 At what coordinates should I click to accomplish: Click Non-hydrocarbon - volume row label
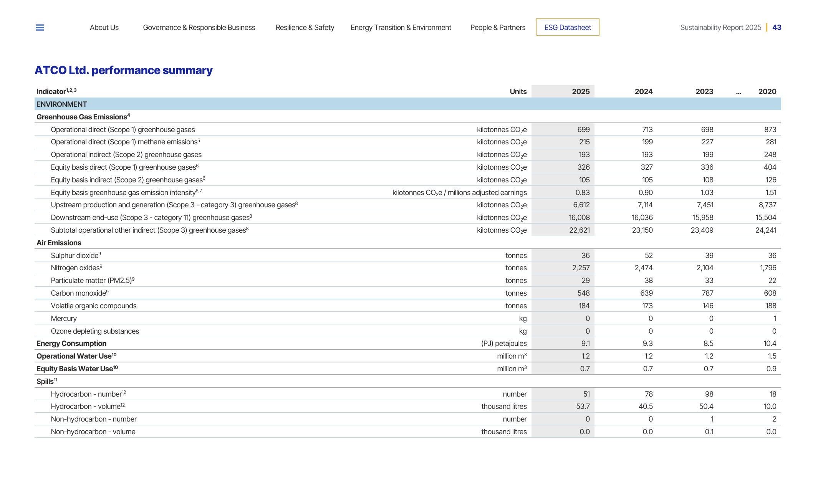pos(93,432)
